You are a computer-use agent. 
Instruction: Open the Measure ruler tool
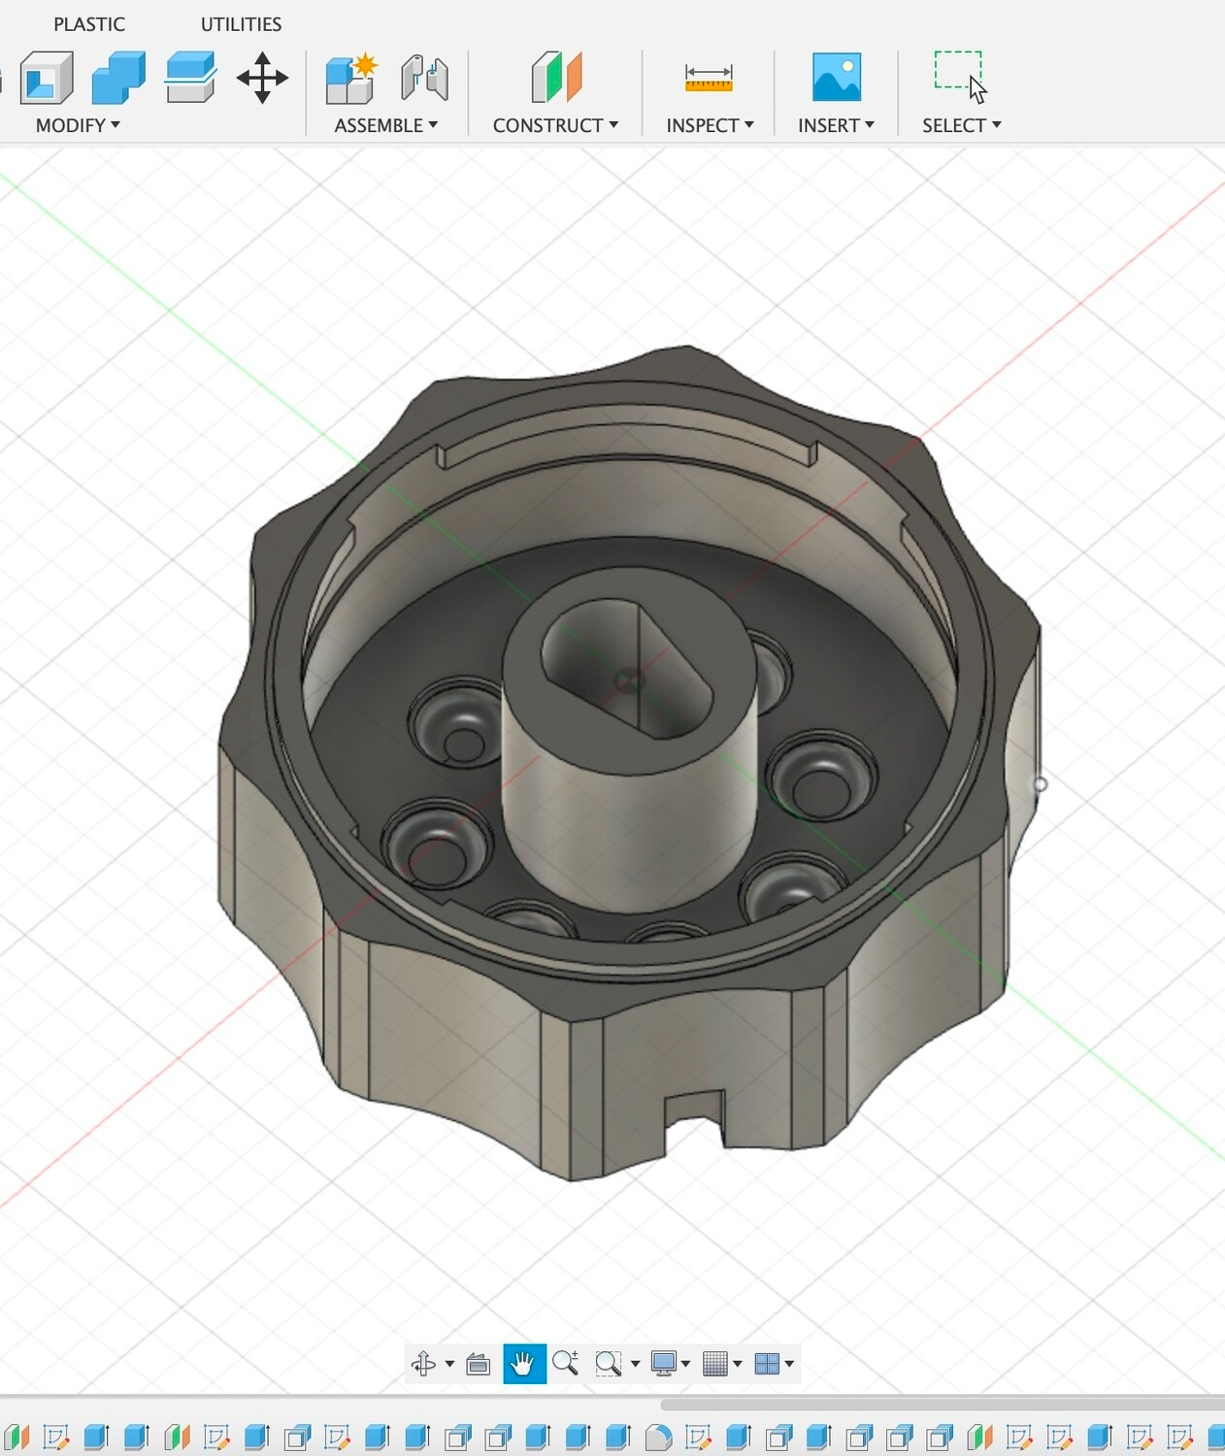click(709, 78)
